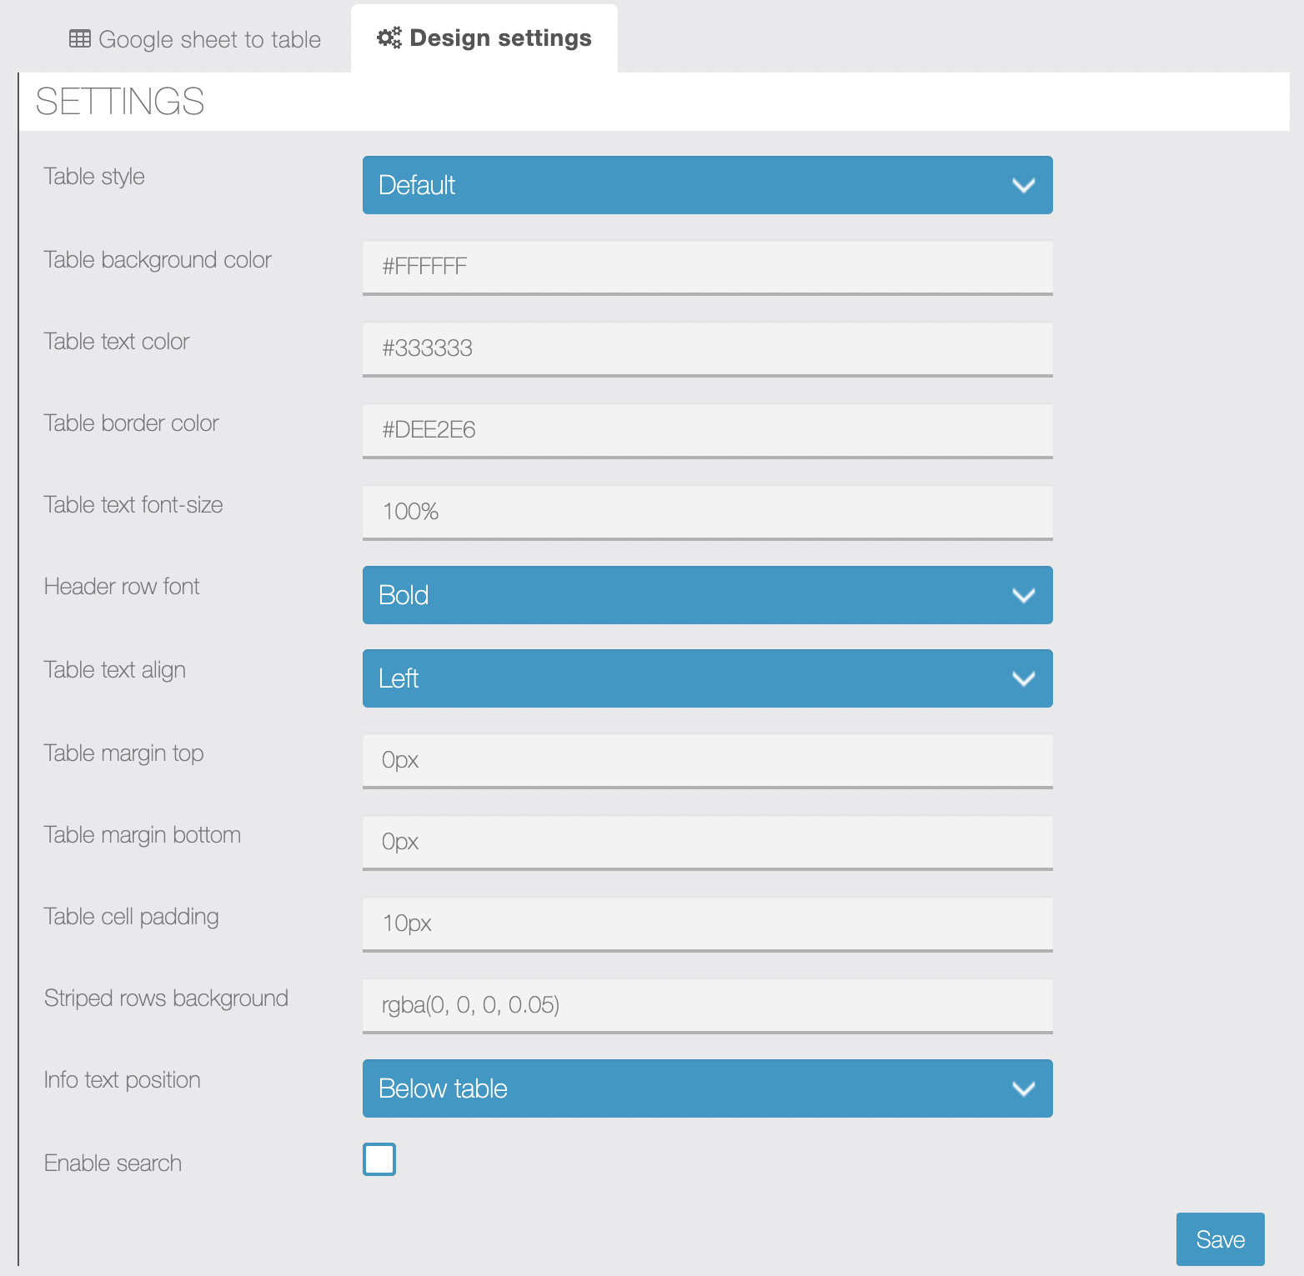1304x1276 pixels.
Task: Switch to the Google sheet to table tab
Action: tap(195, 39)
